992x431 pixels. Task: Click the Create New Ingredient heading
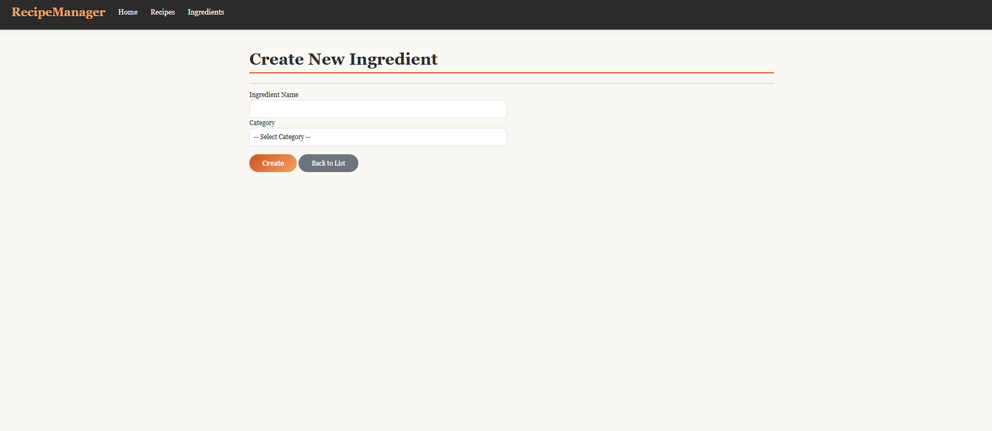point(343,59)
